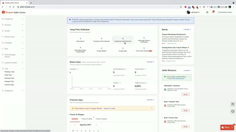Screen dimensions: 236x132
Task: Bookmark page with star icon
Action: pyautogui.click(x=181, y=7)
